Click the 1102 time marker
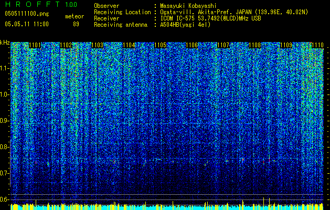 (x=66, y=45)
